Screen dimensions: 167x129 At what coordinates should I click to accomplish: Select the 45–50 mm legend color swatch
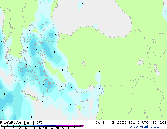(77, 126)
